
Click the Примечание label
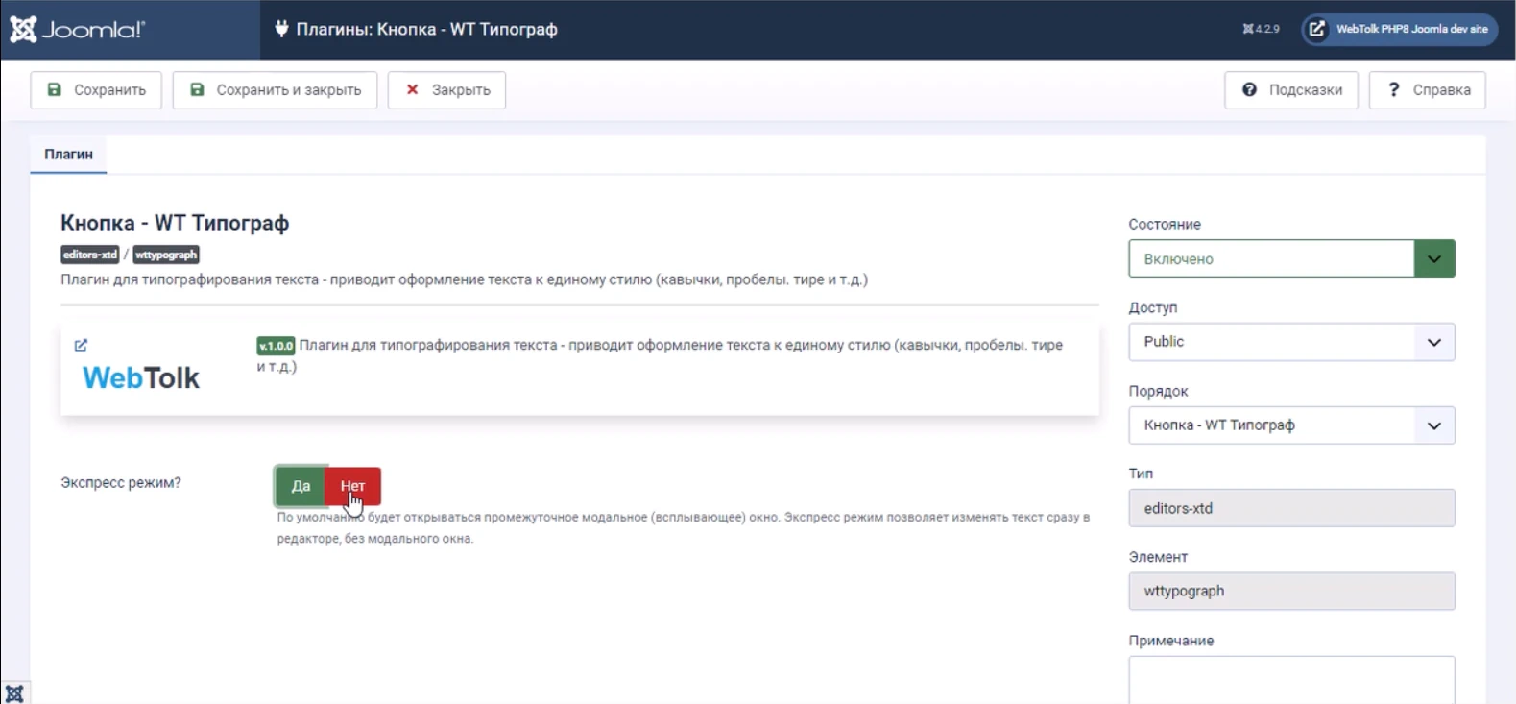1171,641
